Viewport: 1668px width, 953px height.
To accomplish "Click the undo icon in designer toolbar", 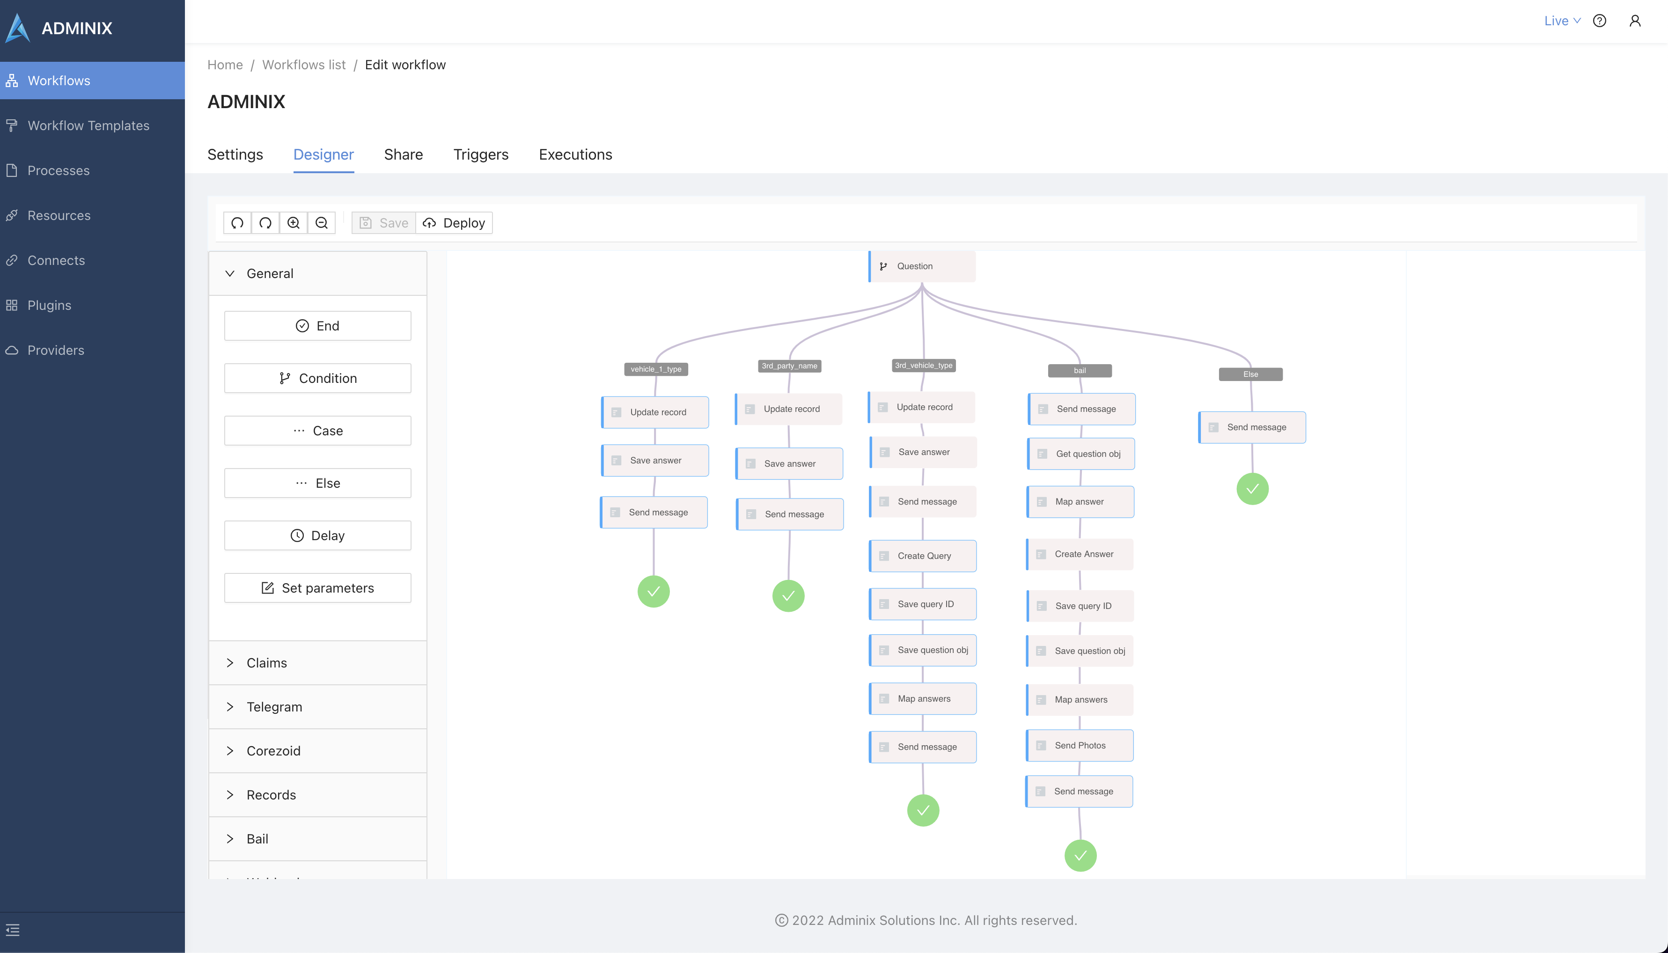I will (x=237, y=223).
